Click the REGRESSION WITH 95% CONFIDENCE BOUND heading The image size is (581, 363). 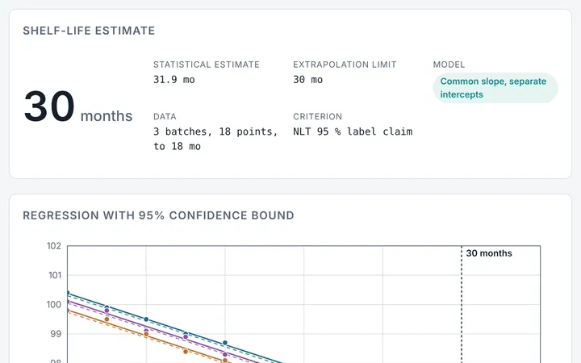click(x=159, y=215)
